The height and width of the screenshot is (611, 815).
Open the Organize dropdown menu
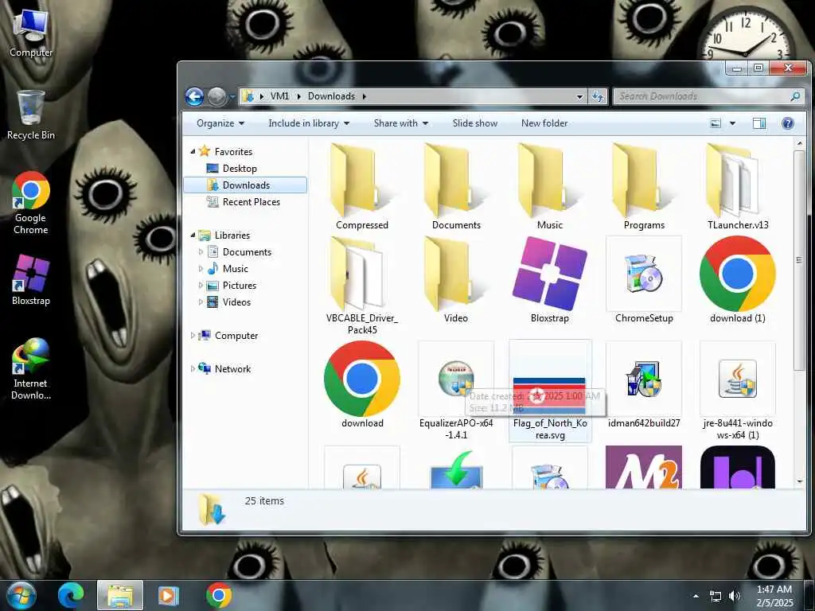pos(220,123)
